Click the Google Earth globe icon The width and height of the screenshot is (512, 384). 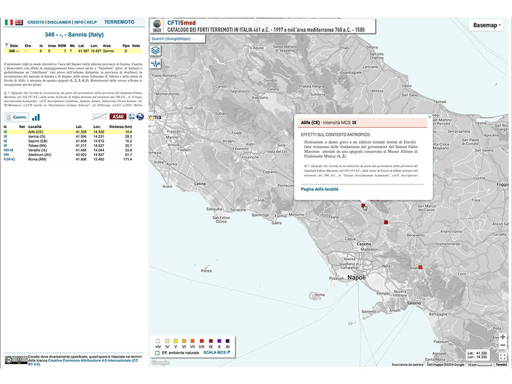pyautogui.click(x=140, y=116)
